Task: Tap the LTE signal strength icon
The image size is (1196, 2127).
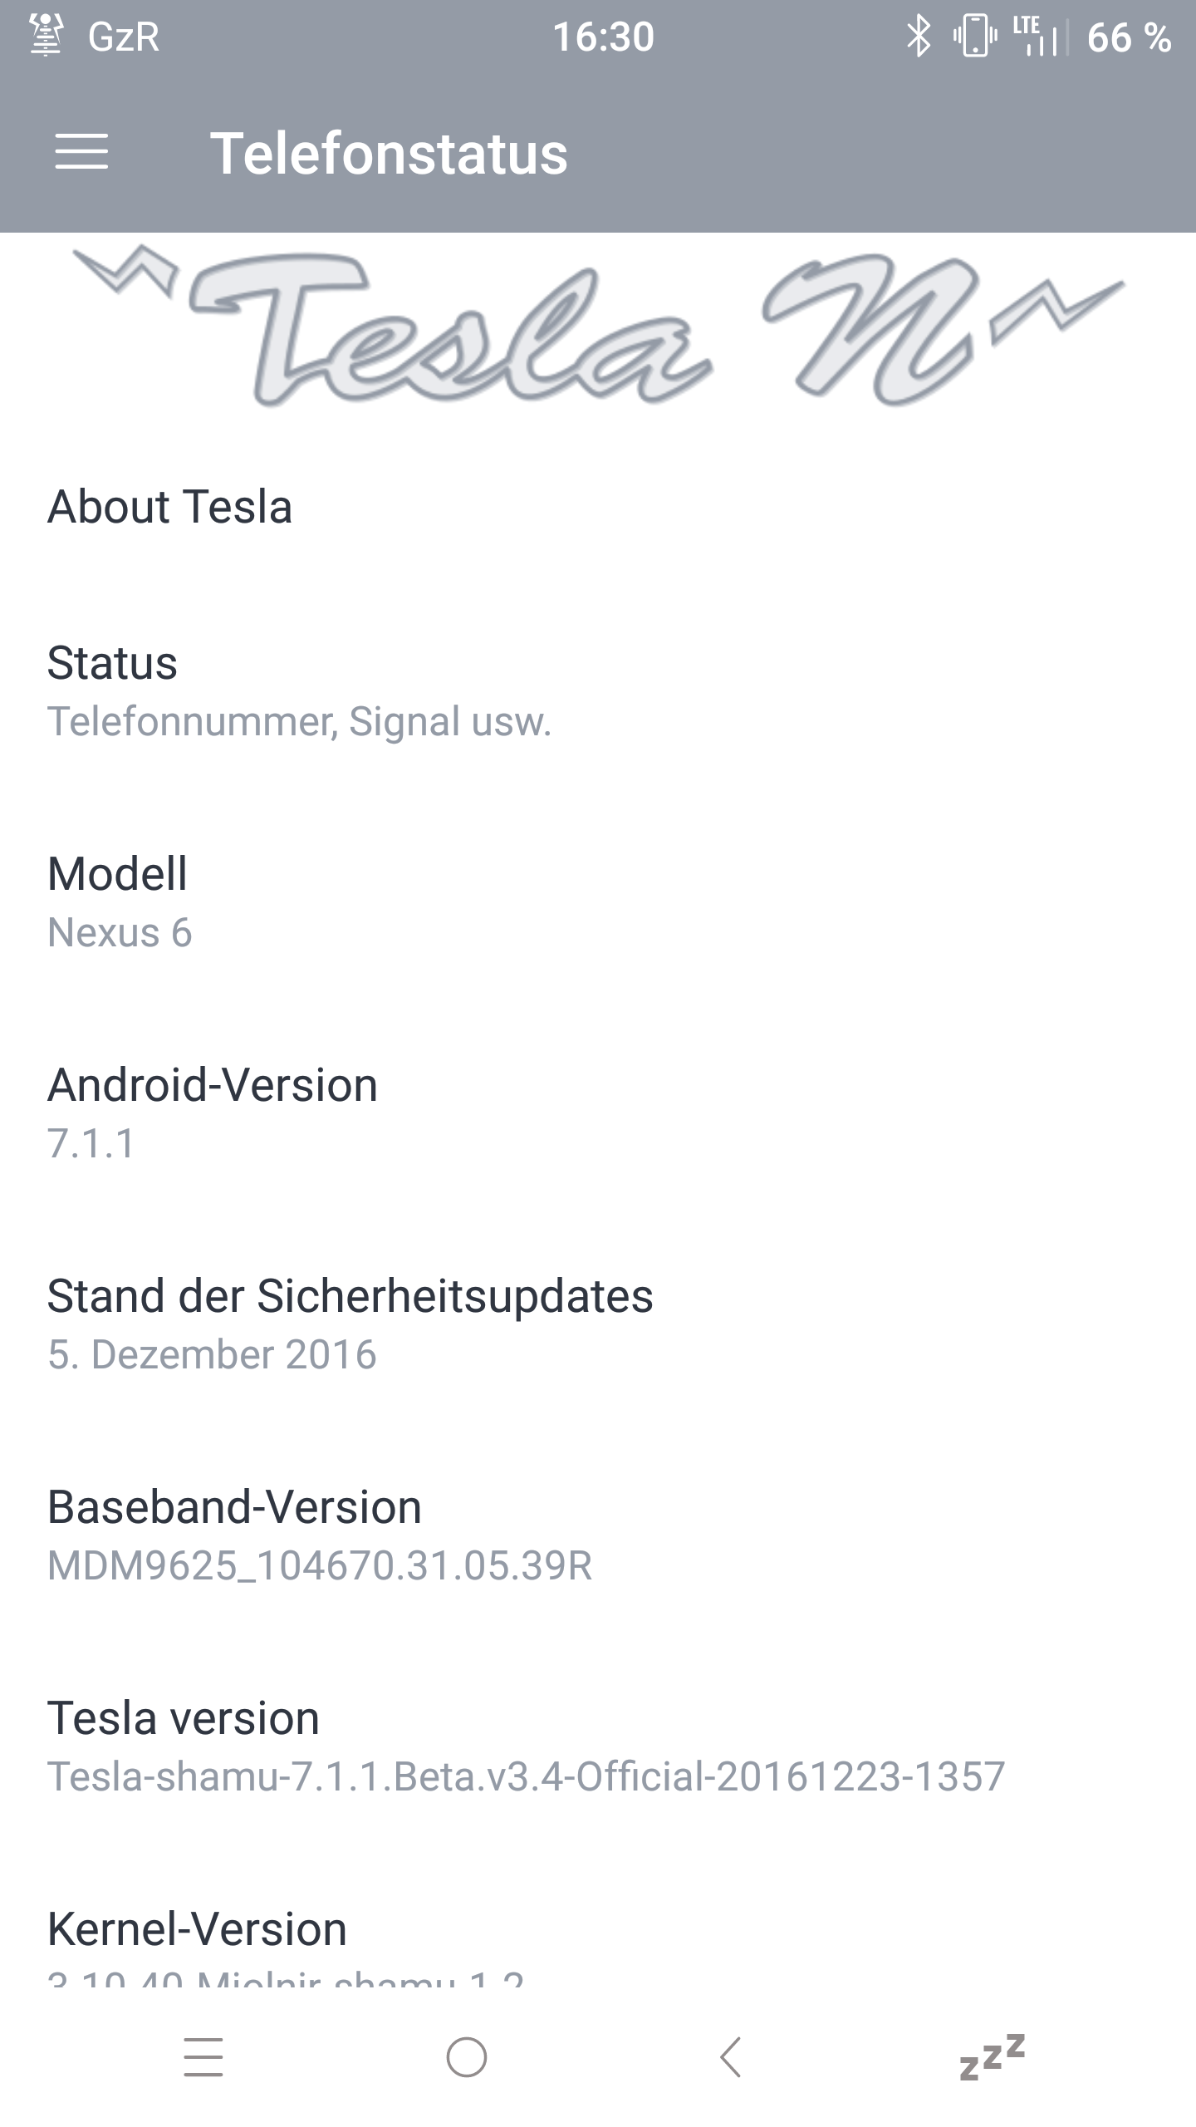Action: [x=1036, y=37]
